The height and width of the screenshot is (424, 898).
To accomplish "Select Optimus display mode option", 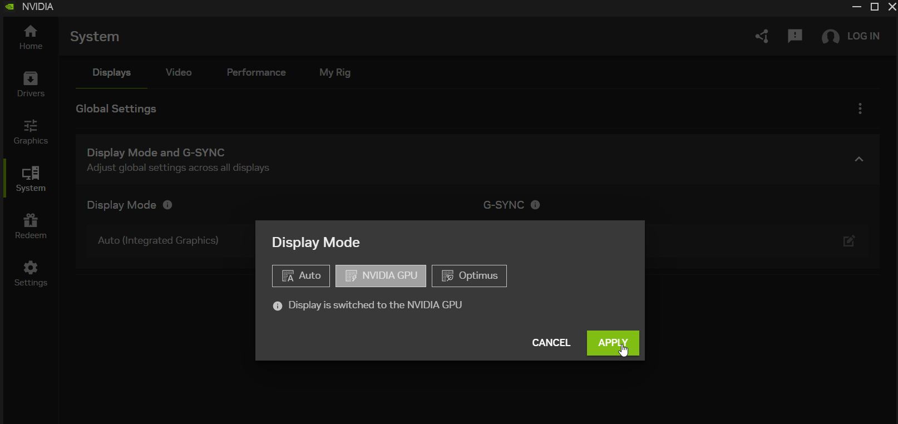I will pyautogui.click(x=469, y=276).
